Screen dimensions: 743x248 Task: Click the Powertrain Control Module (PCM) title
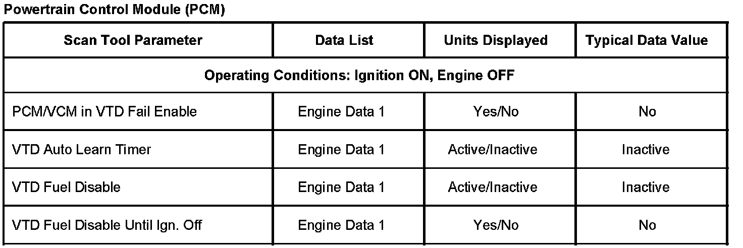click(x=114, y=10)
